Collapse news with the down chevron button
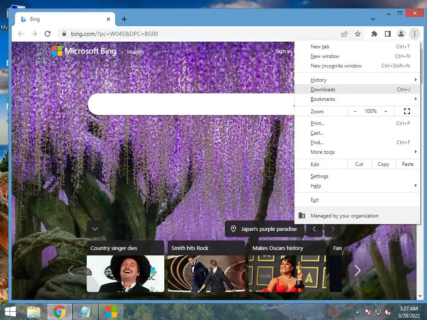 point(95,229)
